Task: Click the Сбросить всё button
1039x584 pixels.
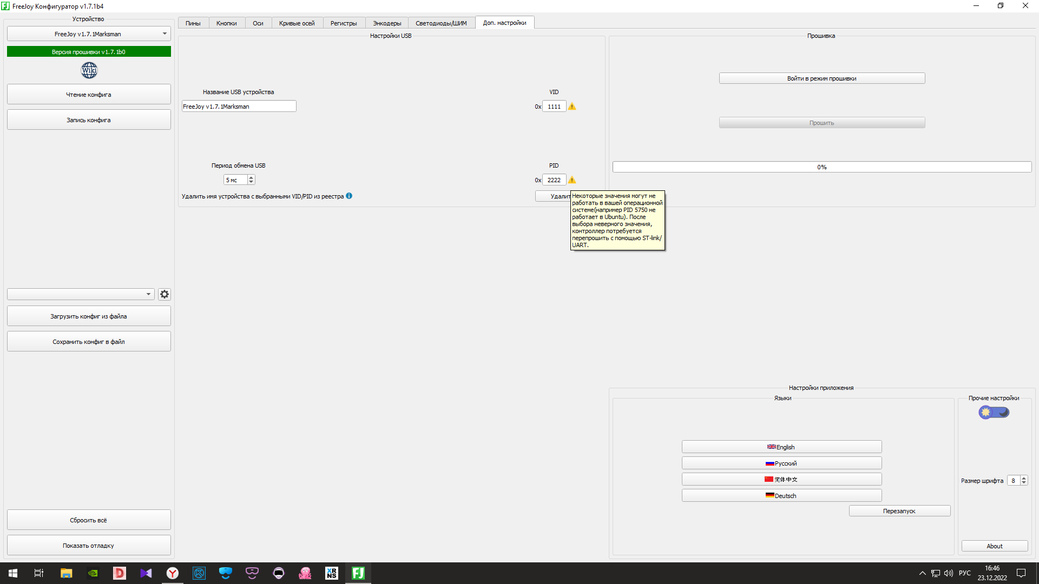Action: tap(89, 520)
